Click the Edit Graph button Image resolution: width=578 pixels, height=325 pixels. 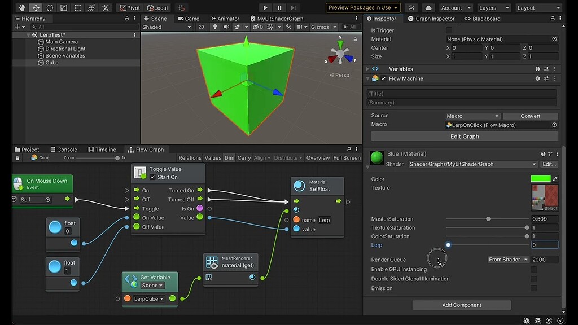(465, 137)
